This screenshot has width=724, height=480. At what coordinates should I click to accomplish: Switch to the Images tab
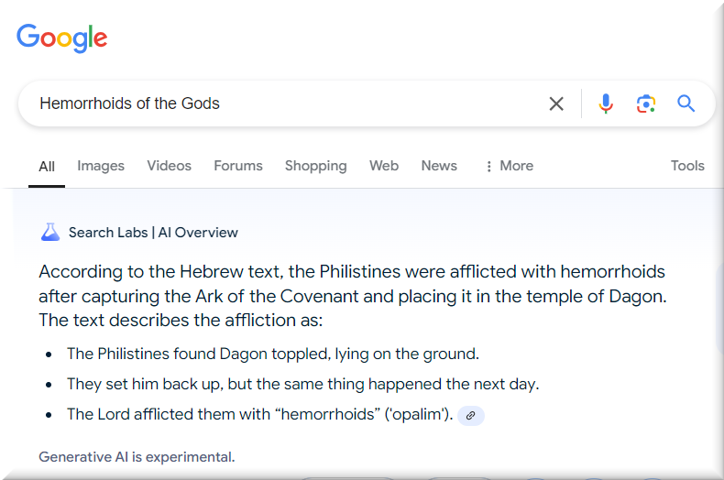tap(101, 166)
